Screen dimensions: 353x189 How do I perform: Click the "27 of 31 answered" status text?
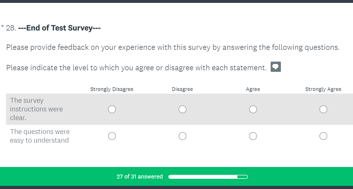(x=140, y=177)
